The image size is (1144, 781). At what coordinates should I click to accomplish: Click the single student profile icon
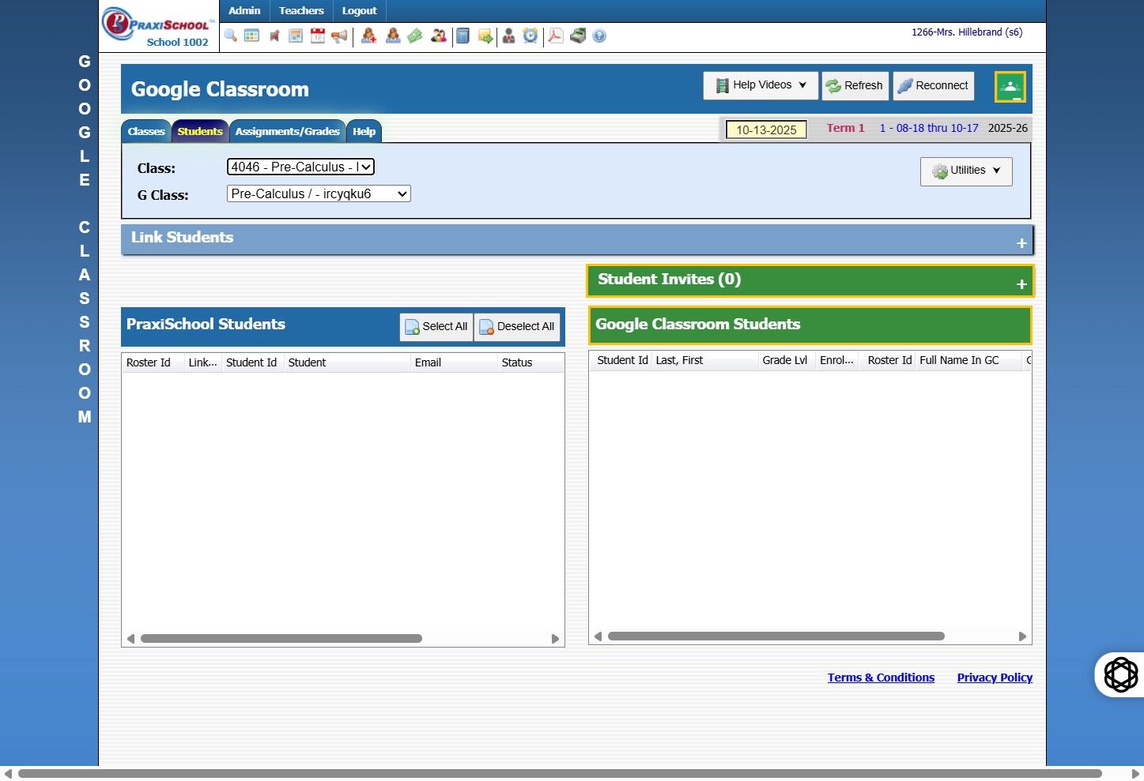(x=392, y=36)
